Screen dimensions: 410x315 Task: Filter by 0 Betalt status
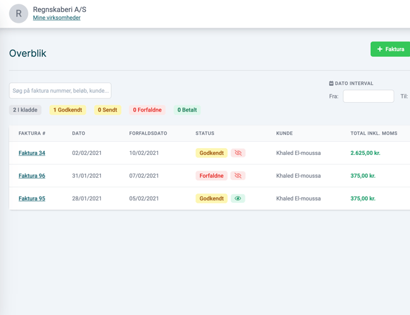(x=187, y=110)
